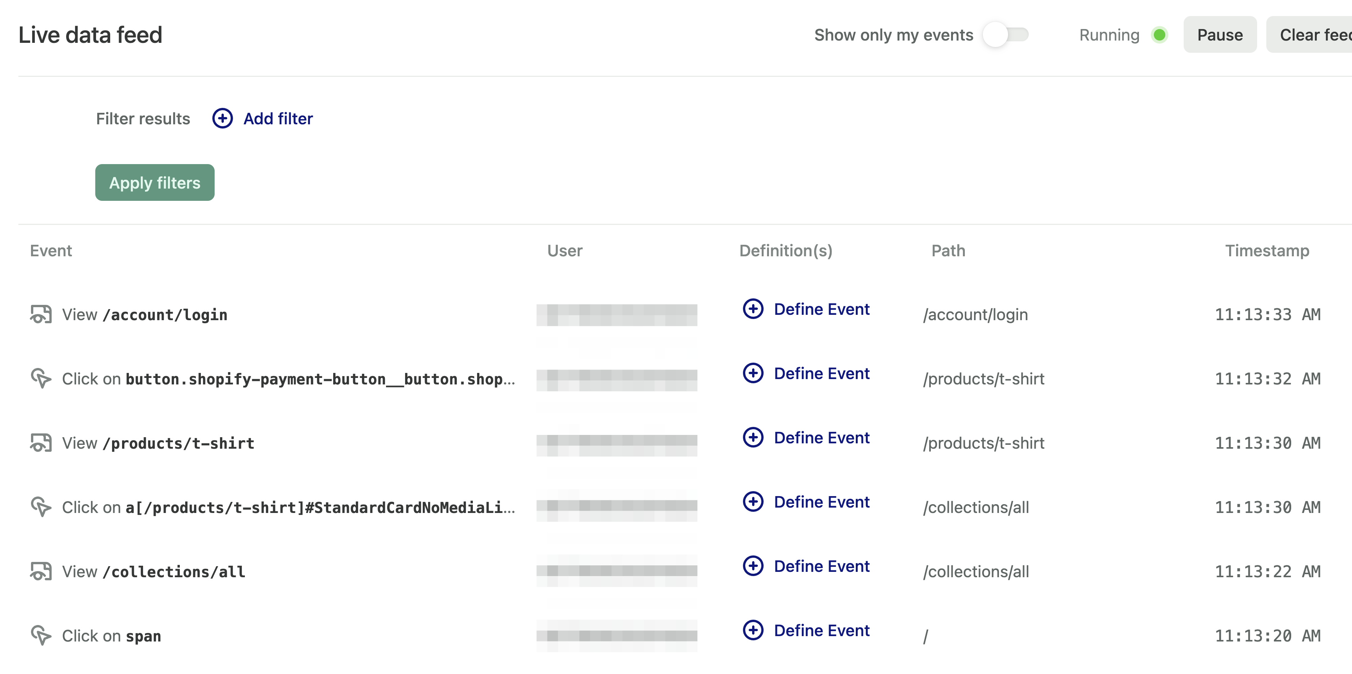This screenshot has width=1352, height=674.
Task: Click pageview icon for View /products/t-shirt
Action: tap(41, 443)
